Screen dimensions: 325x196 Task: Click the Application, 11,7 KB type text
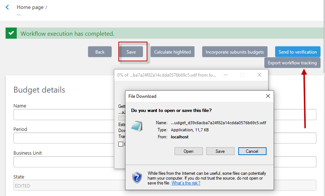(189, 130)
